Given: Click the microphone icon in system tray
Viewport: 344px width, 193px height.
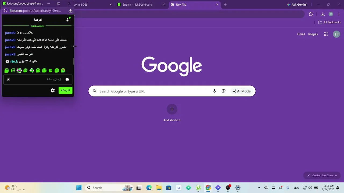Looking at the screenshot, I should click(288, 188).
